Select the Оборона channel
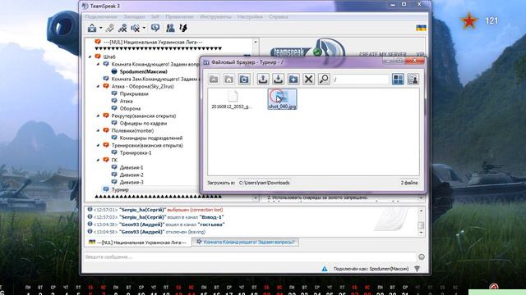Viewport: 526px width, 295px height. pyautogui.click(x=130, y=108)
